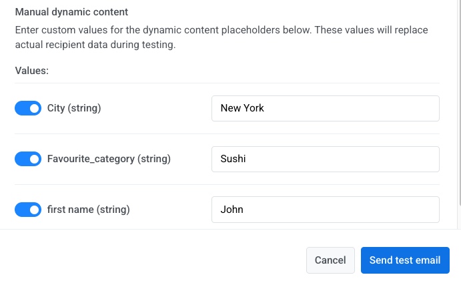Turn off the Favourite_category toggle
The height and width of the screenshot is (287, 461).
[28, 159]
